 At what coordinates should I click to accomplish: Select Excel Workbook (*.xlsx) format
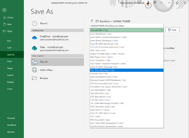[127, 34]
